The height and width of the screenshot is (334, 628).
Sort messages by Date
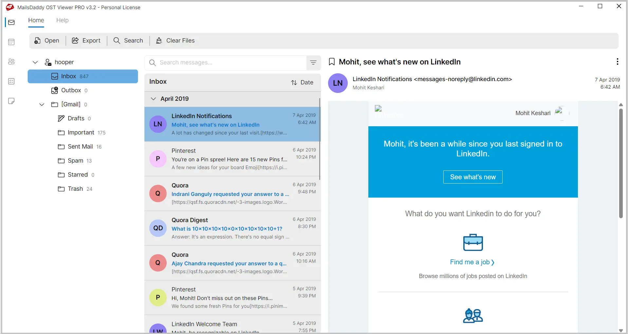tap(302, 82)
